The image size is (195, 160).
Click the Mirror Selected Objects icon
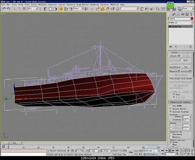point(147,9)
